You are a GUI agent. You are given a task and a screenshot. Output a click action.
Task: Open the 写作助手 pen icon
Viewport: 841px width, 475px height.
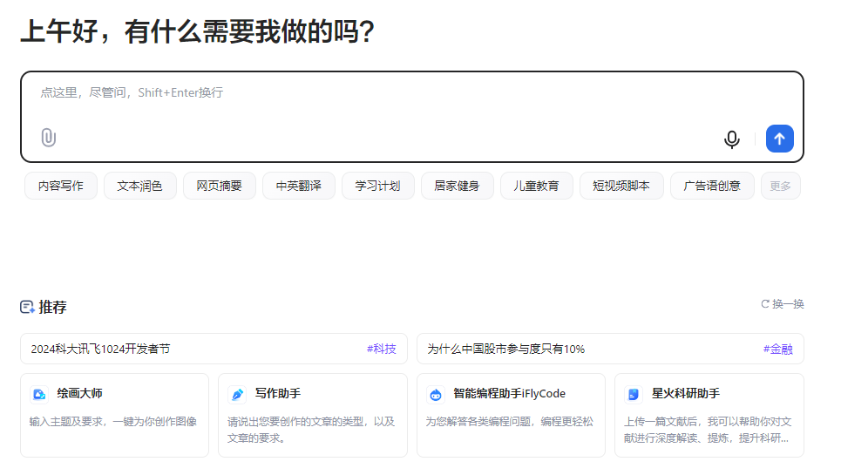point(237,395)
